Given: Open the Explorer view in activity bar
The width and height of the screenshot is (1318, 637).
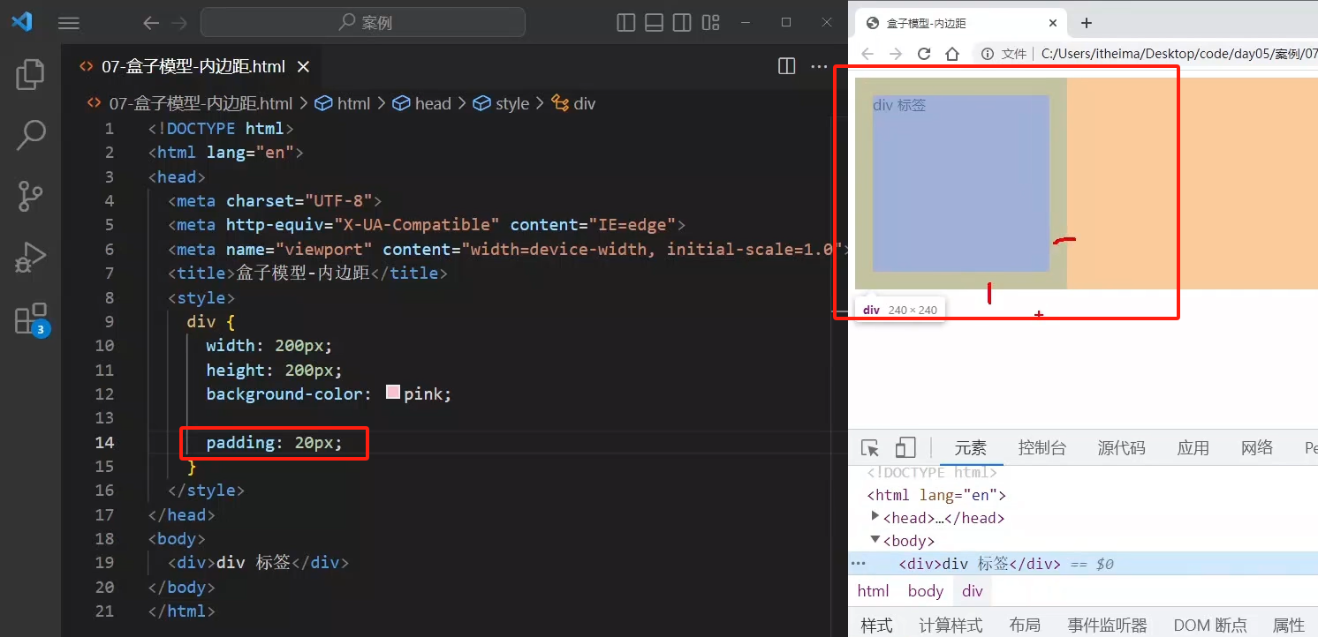Looking at the screenshot, I should pos(31,75).
